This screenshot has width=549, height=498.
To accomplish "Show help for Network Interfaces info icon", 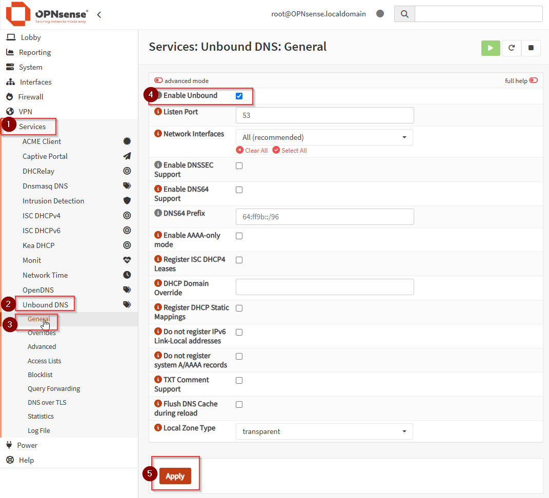I will 158,134.
